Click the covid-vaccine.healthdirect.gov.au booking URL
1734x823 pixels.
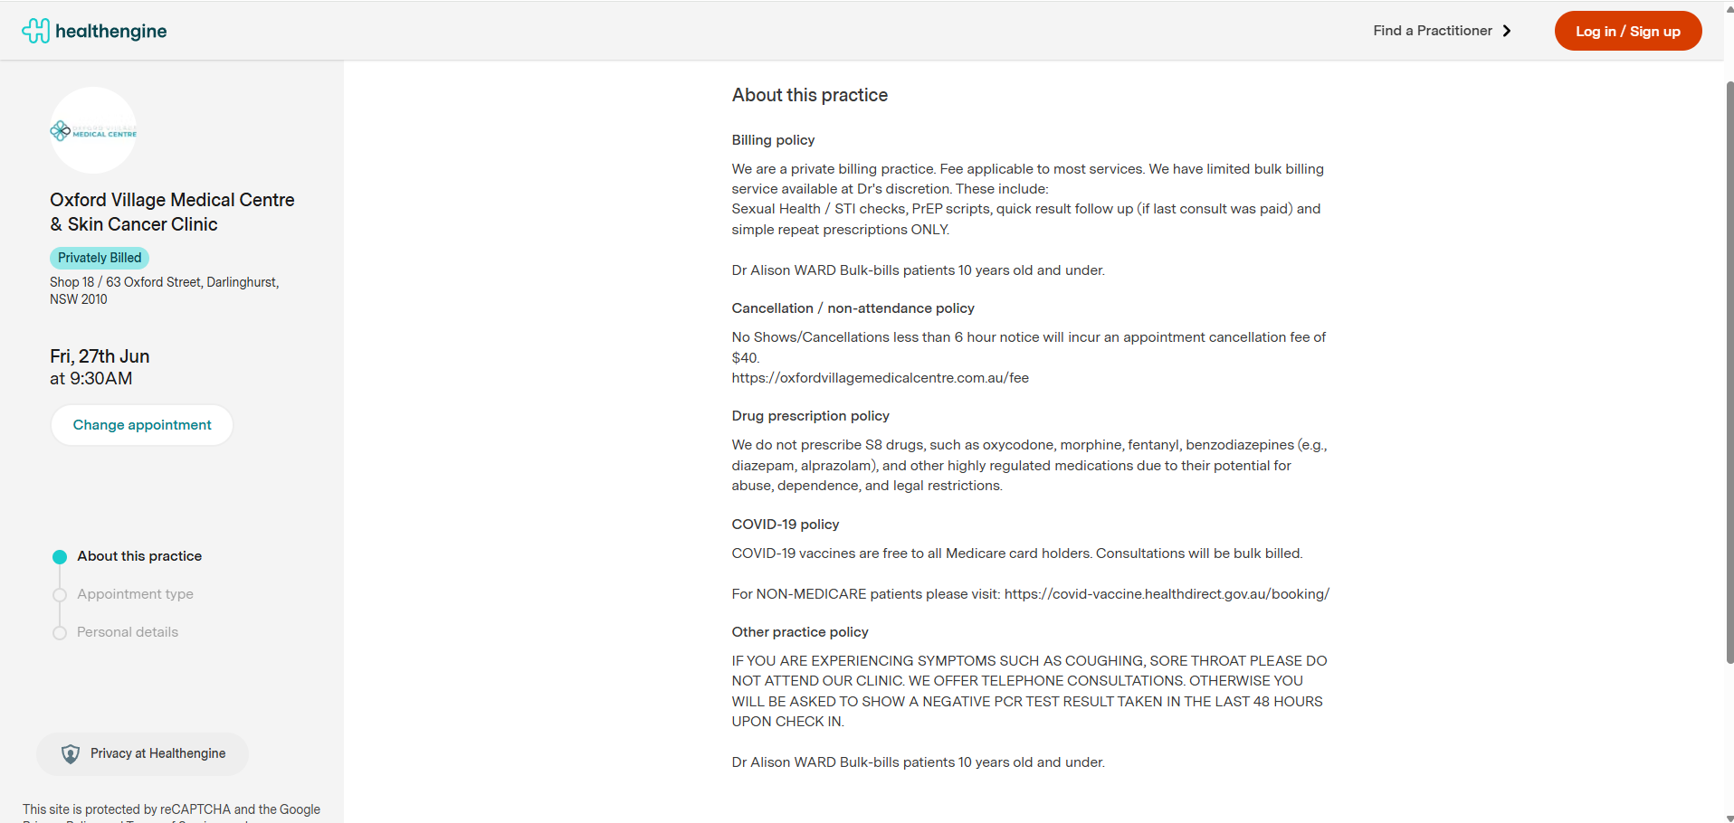tap(1167, 594)
